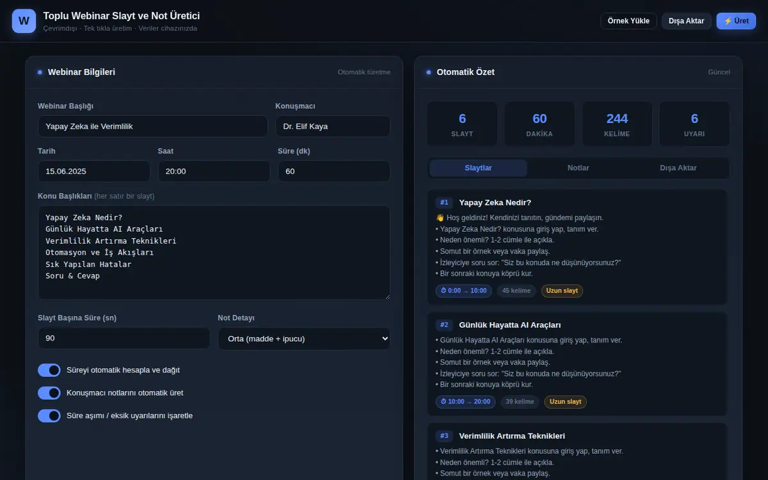The height and width of the screenshot is (480, 768).
Task: Click the 39 kelime word count chip
Action: (x=520, y=402)
